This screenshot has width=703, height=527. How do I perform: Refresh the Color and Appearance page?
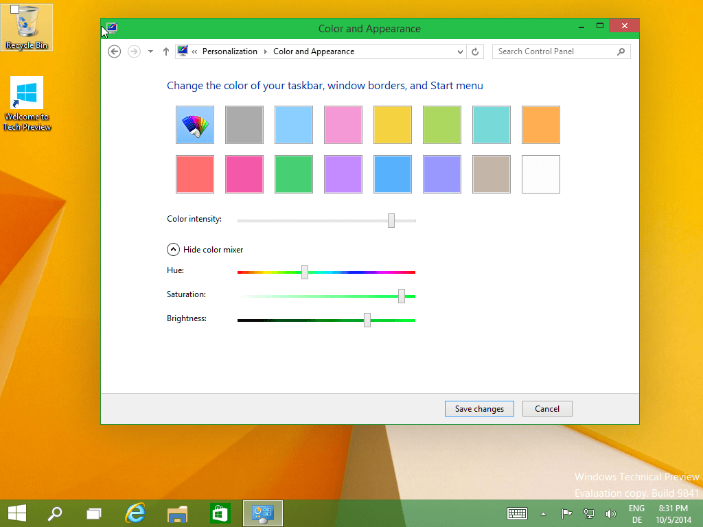pyautogui.click(x=476, y=51)
